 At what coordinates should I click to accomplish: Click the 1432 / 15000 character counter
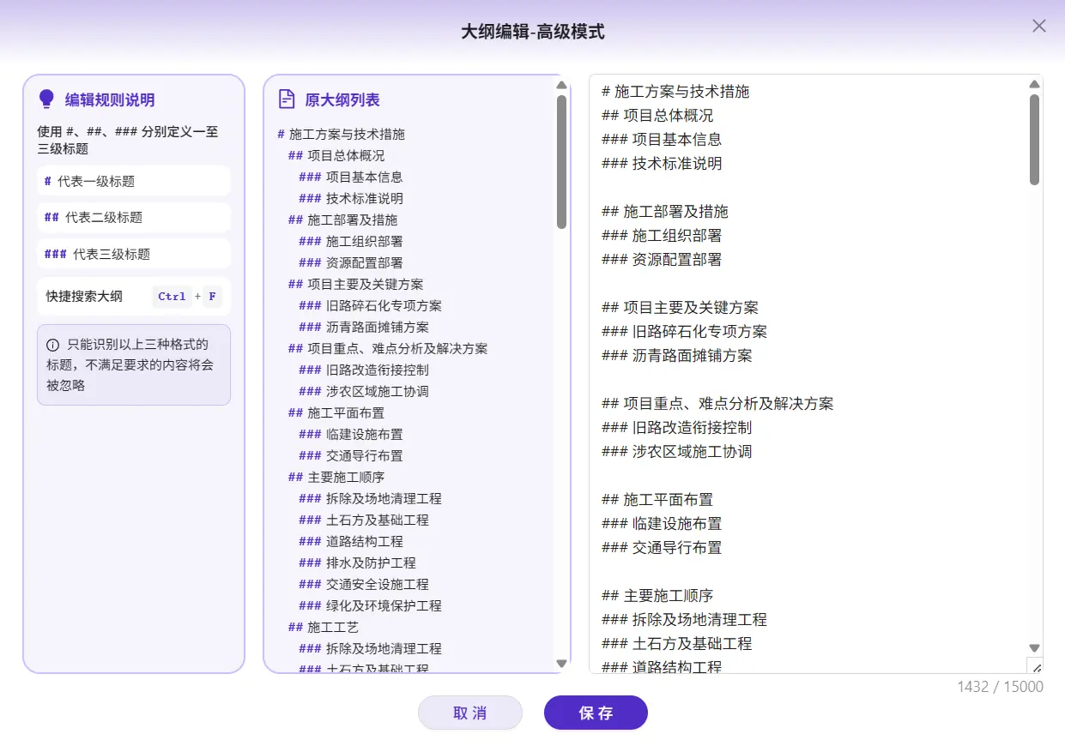[1001, 686]
